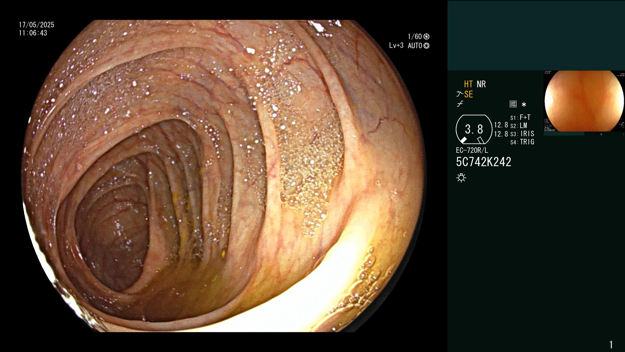This screenshot has width=625, height=352.
Task: Click the lower 12.8 diameter value
Action: point(501,134)
